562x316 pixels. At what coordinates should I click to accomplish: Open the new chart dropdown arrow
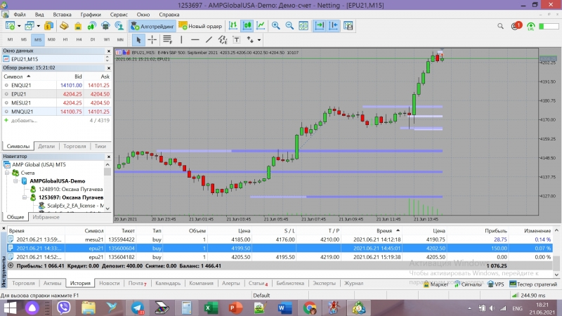point(19,26)
